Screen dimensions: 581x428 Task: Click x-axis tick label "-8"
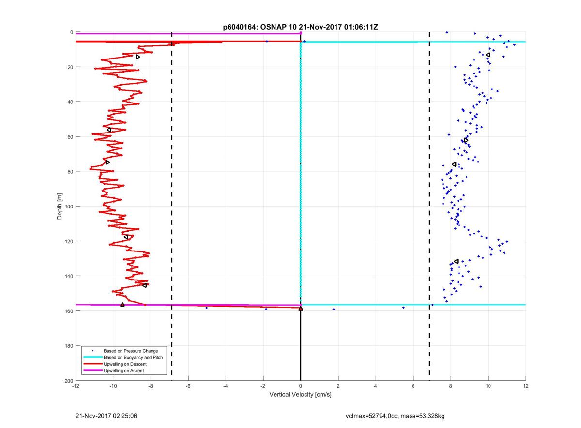[151, 386]
